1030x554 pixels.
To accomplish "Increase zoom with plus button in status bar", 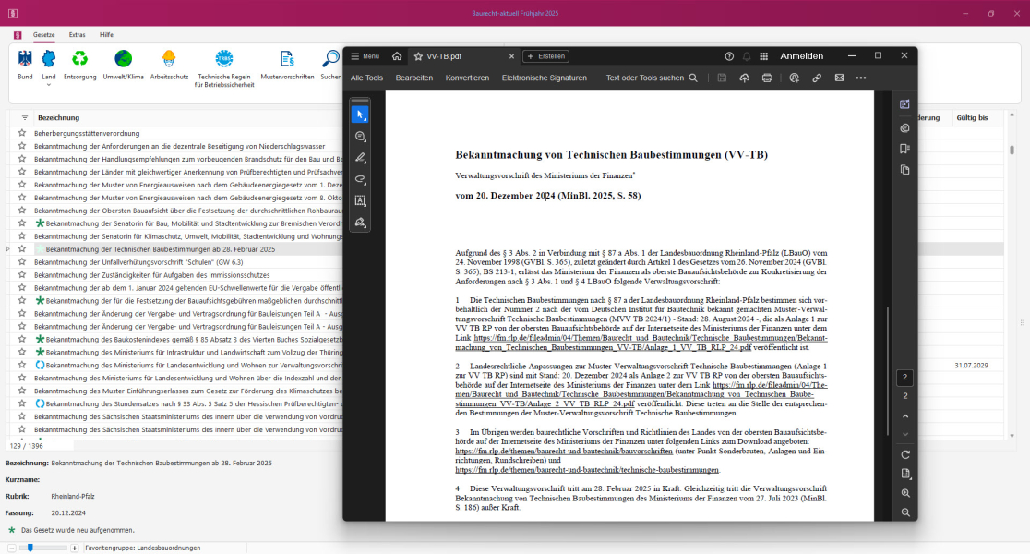I will pos(74,548).
